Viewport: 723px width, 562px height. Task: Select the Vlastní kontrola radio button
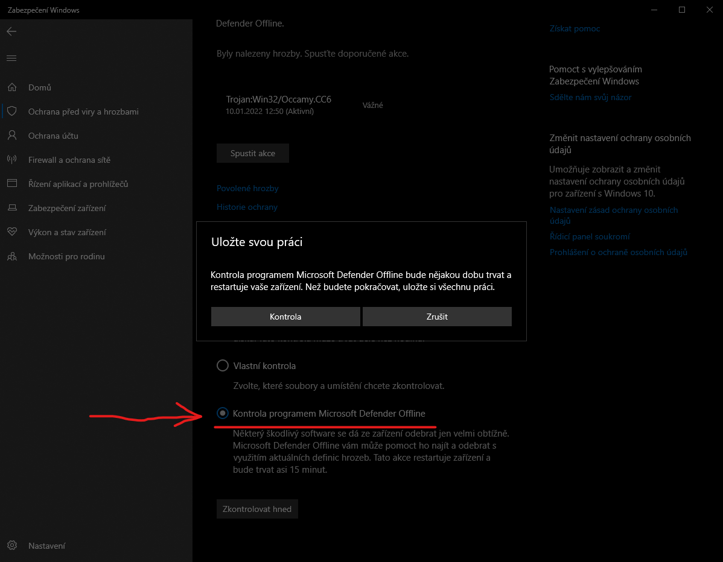tap(223, 365)
